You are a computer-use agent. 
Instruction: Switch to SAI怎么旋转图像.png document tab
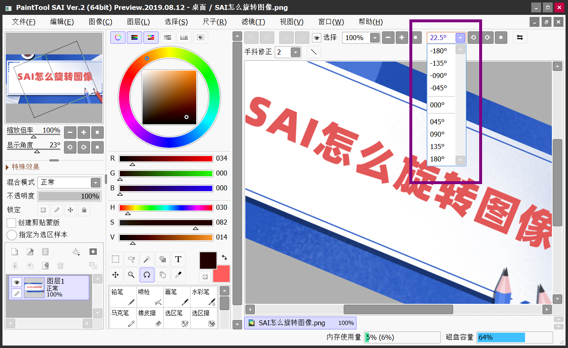[300, 323]
